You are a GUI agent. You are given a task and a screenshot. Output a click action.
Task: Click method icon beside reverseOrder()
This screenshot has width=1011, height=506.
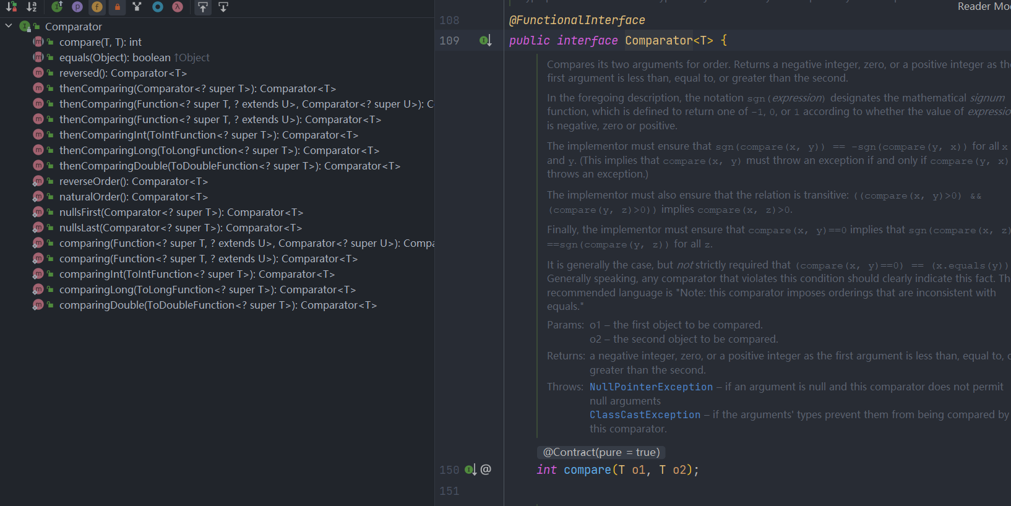pos(38,181)
